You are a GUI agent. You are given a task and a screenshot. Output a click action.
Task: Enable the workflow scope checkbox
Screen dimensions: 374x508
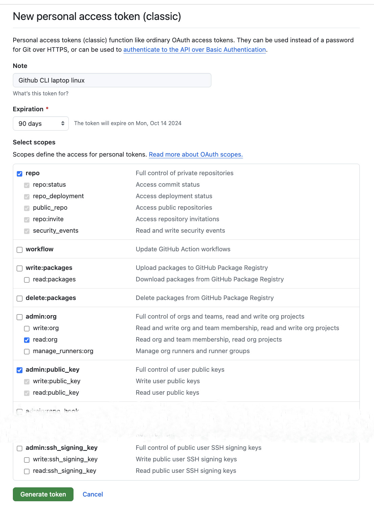click(x=20, y=250)
